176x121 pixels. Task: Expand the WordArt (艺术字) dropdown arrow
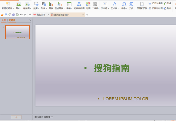[118, 8]
